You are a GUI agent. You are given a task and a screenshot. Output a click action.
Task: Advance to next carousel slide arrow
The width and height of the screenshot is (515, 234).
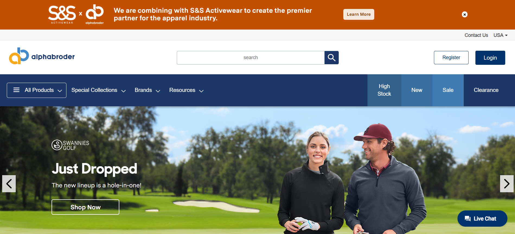[507, 184]
